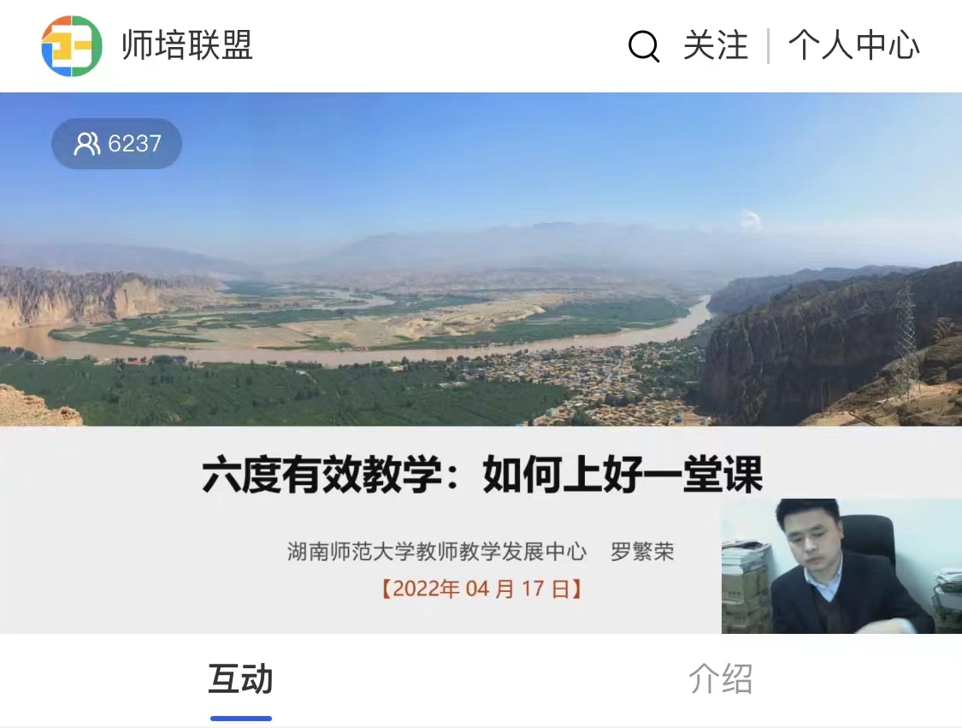This screenshot has height=728, width=962.
Task: Click the date text 2022年04月17日
Action: (x=481, y=589)
